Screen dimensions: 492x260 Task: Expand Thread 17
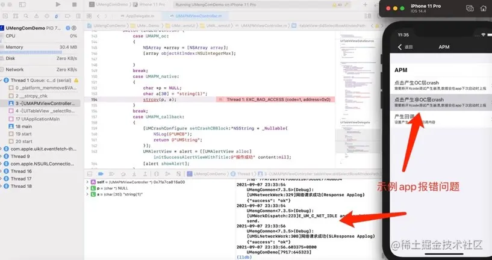click(x=1, y=179)
